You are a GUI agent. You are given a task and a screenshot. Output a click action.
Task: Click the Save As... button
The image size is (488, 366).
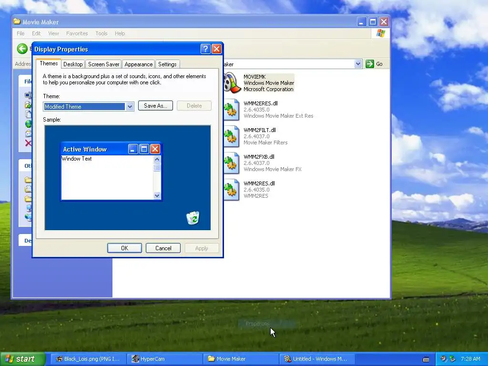(x=155, y=106)
